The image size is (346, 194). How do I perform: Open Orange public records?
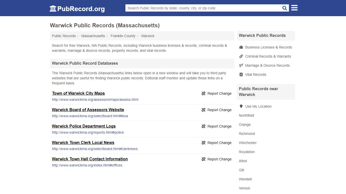click(245, 125)
